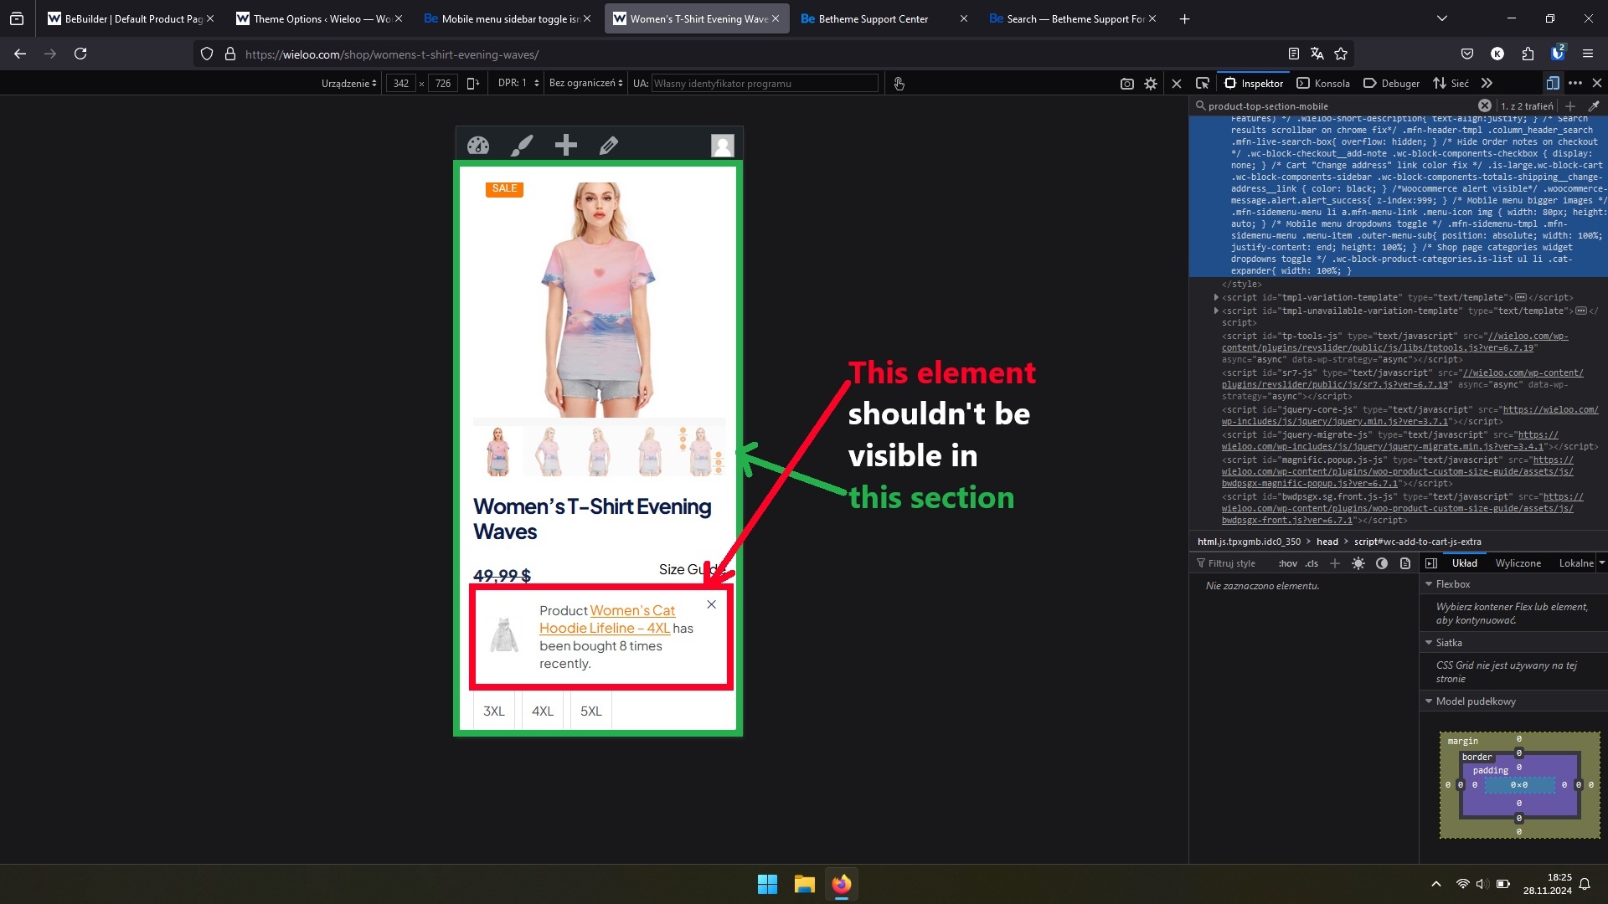Toggle the :hov pseudo-class panel
This screenshot has height=904, width=1608.
pos(1287,563)
